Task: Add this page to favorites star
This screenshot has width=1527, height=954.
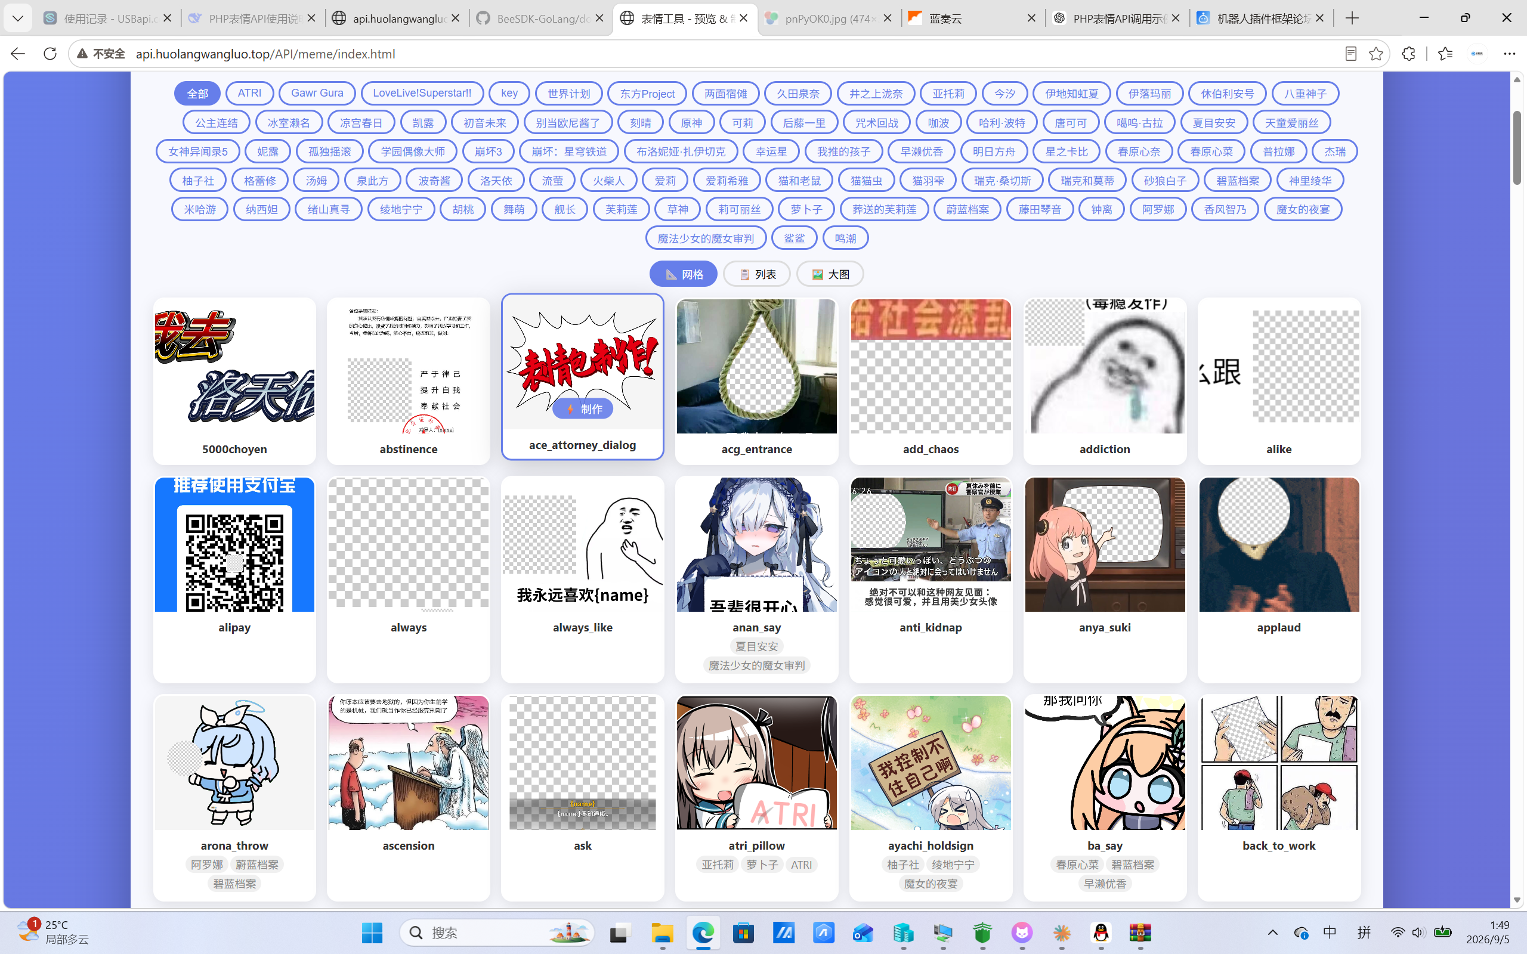Action: point(1376,54)
